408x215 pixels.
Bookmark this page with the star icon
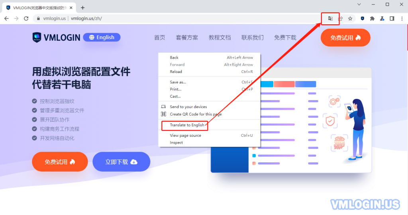point(350,18)
